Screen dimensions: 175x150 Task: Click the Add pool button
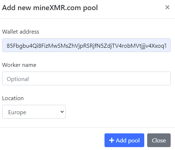tap(124, 140)
